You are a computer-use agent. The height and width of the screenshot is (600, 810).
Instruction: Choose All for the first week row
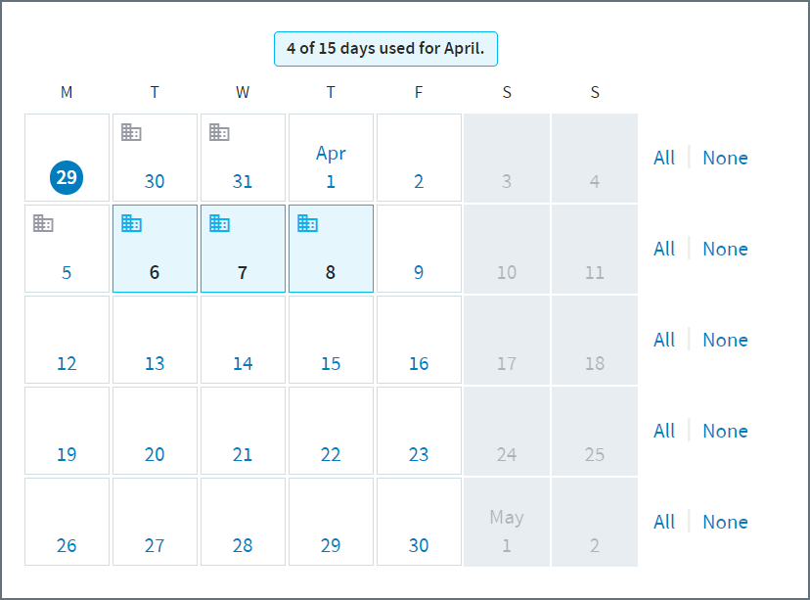[x=664, y=159]
